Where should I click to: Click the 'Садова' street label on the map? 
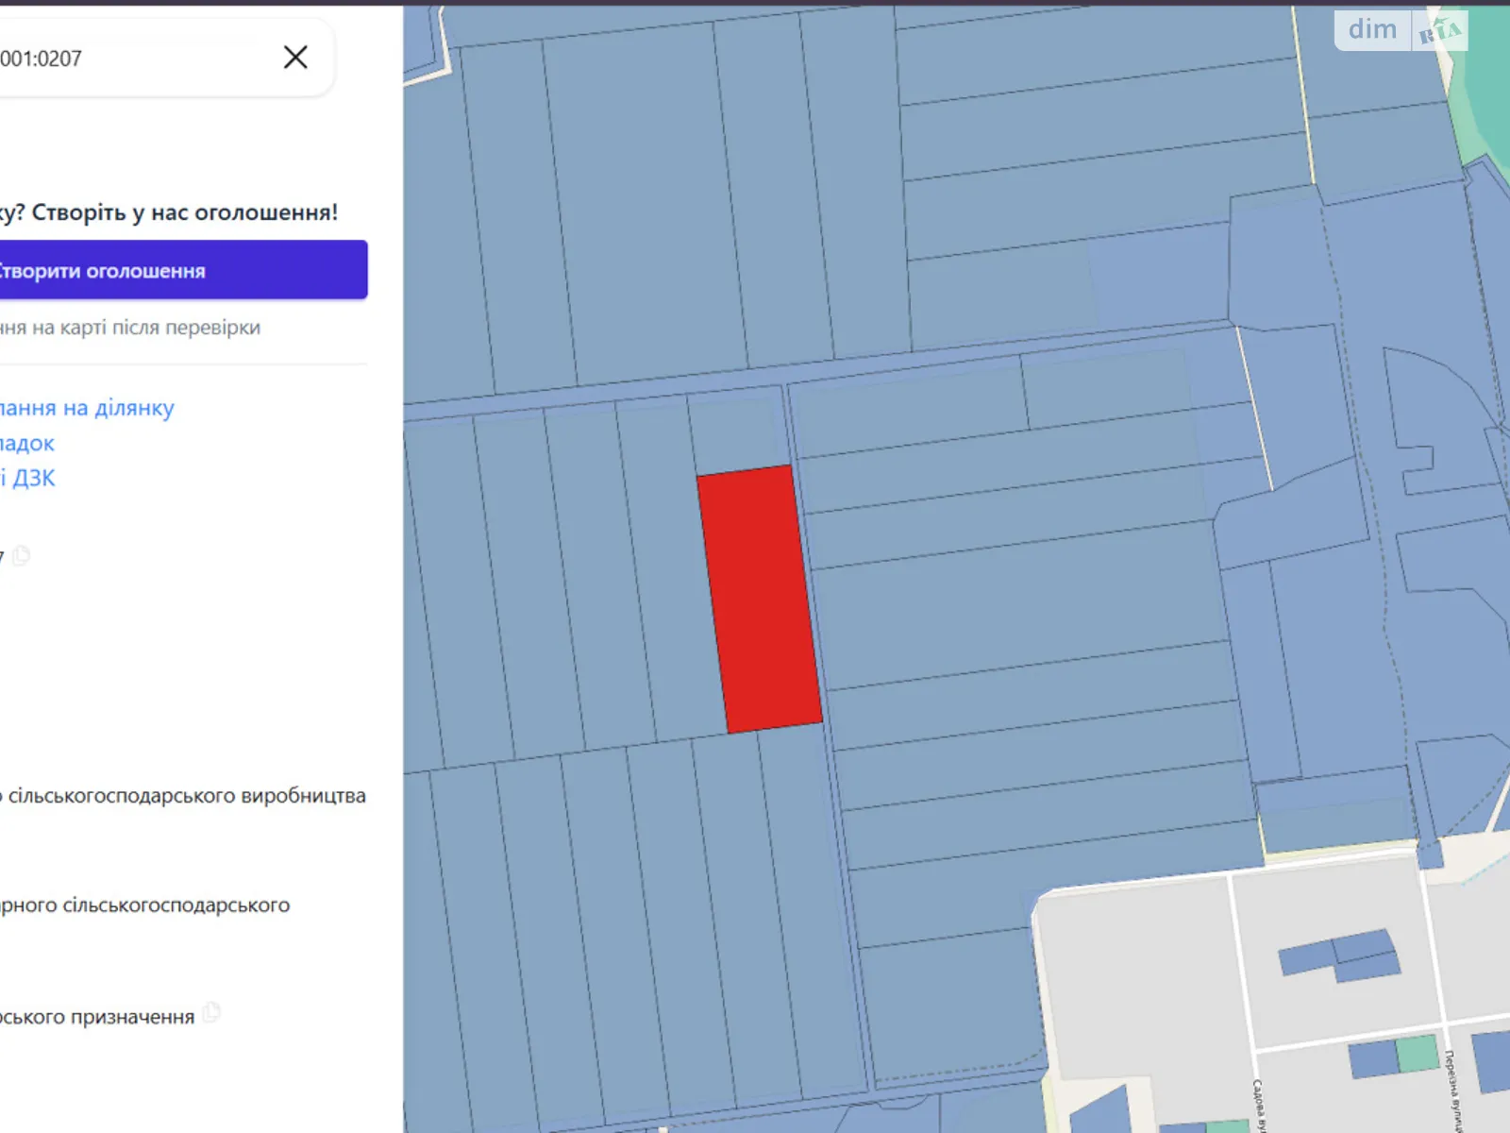[x=1258, y=1105]
